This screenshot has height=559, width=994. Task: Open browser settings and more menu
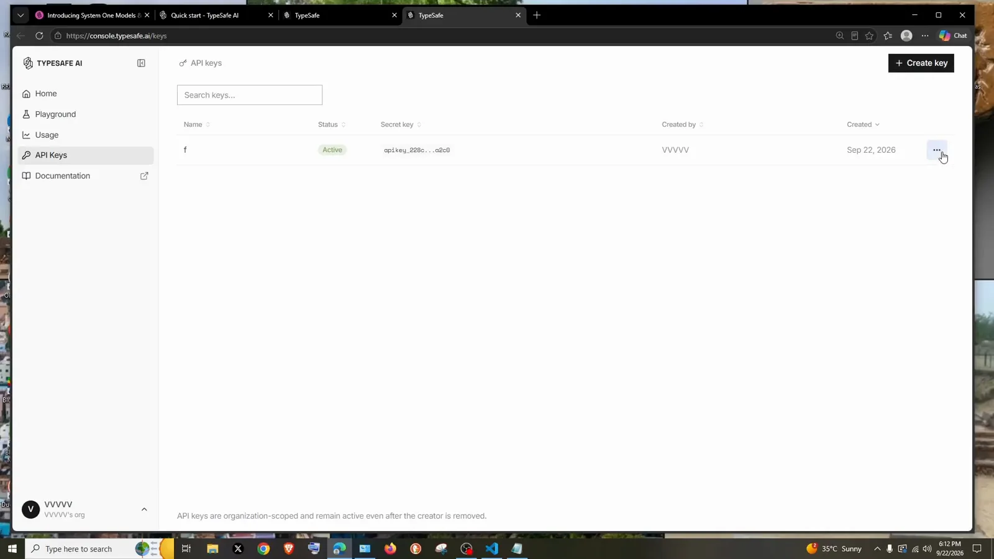(x=925, y=35)
